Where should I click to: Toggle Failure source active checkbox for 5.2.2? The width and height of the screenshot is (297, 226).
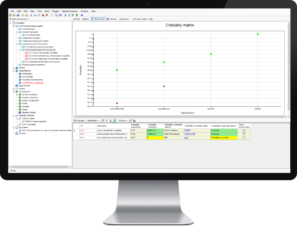(x=244, y=134)
